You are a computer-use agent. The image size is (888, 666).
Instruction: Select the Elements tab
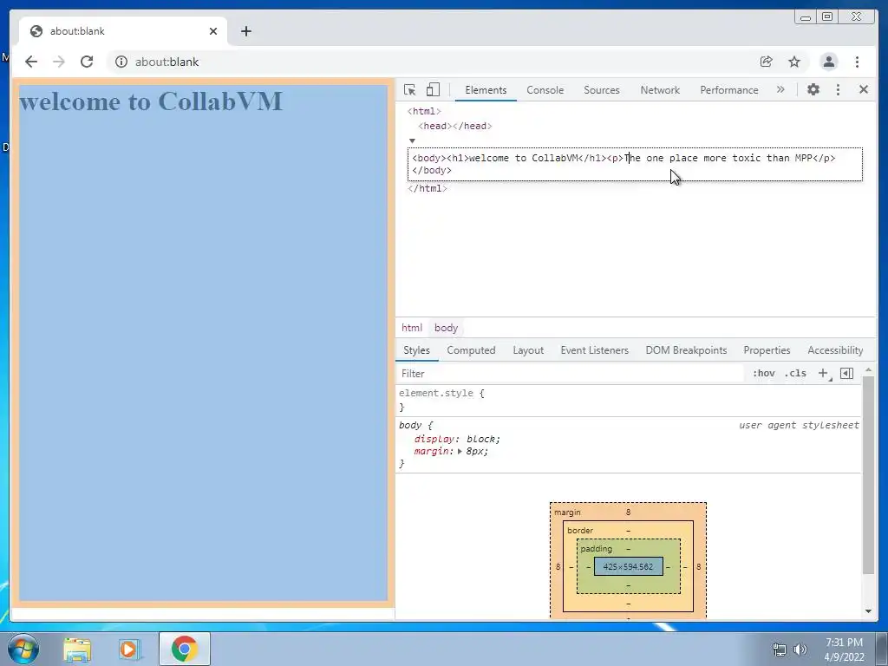tap(486, 90)
